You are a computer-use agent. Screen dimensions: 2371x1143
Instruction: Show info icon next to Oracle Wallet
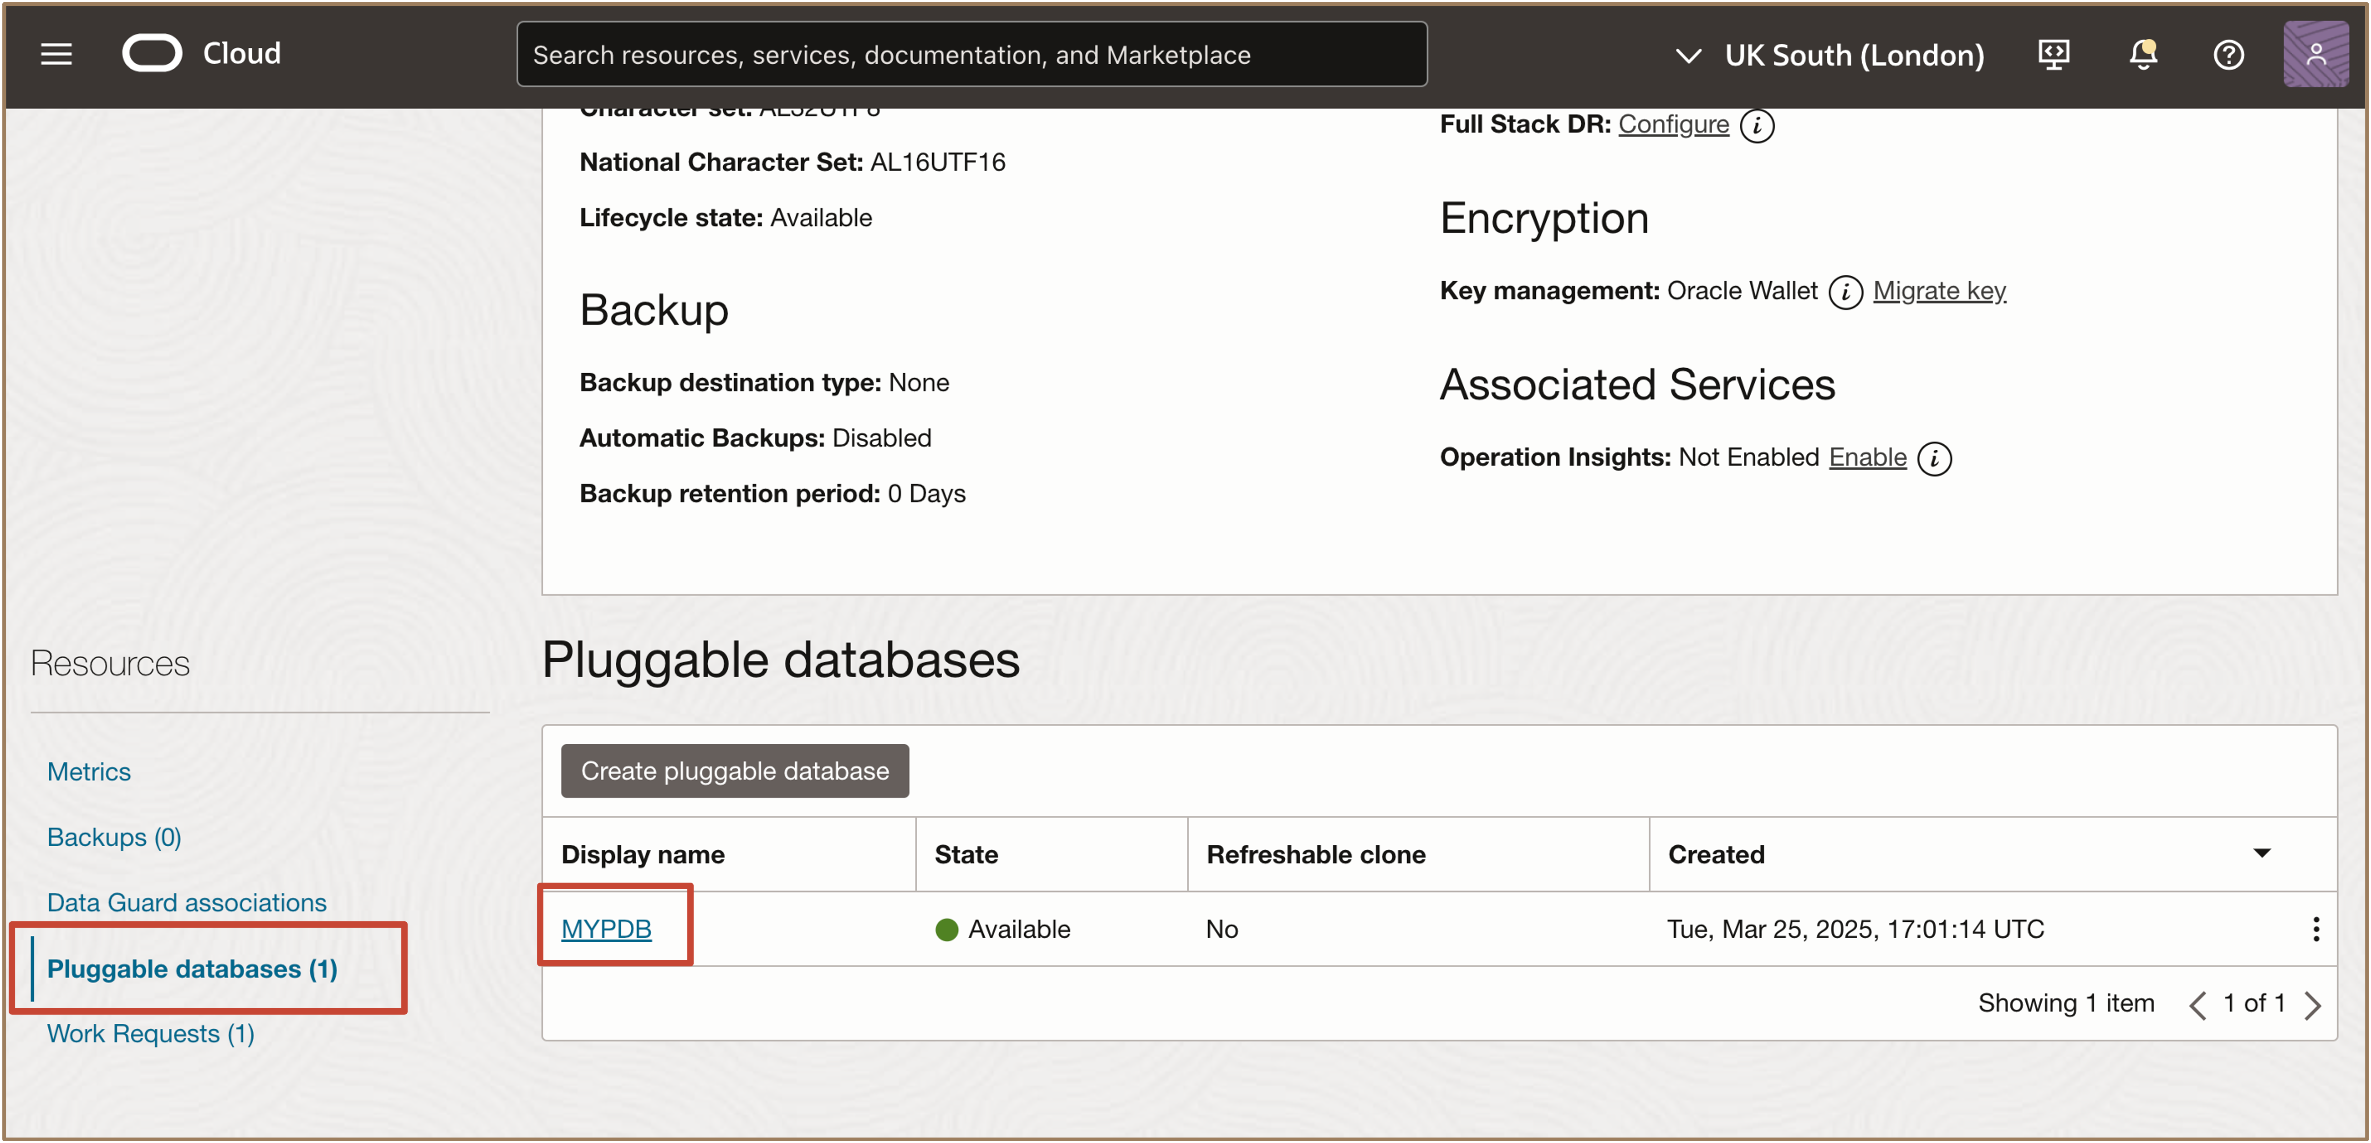pyautogui.click(x=1845, y=292)
